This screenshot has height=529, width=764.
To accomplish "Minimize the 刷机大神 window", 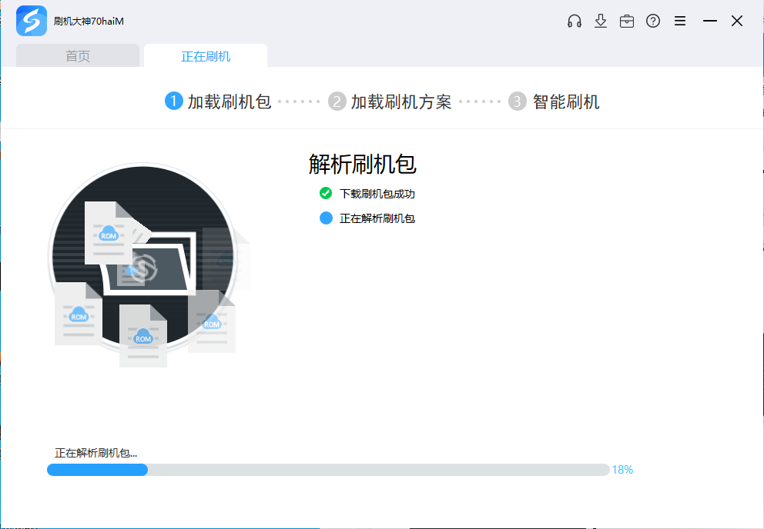I will 710,22.
